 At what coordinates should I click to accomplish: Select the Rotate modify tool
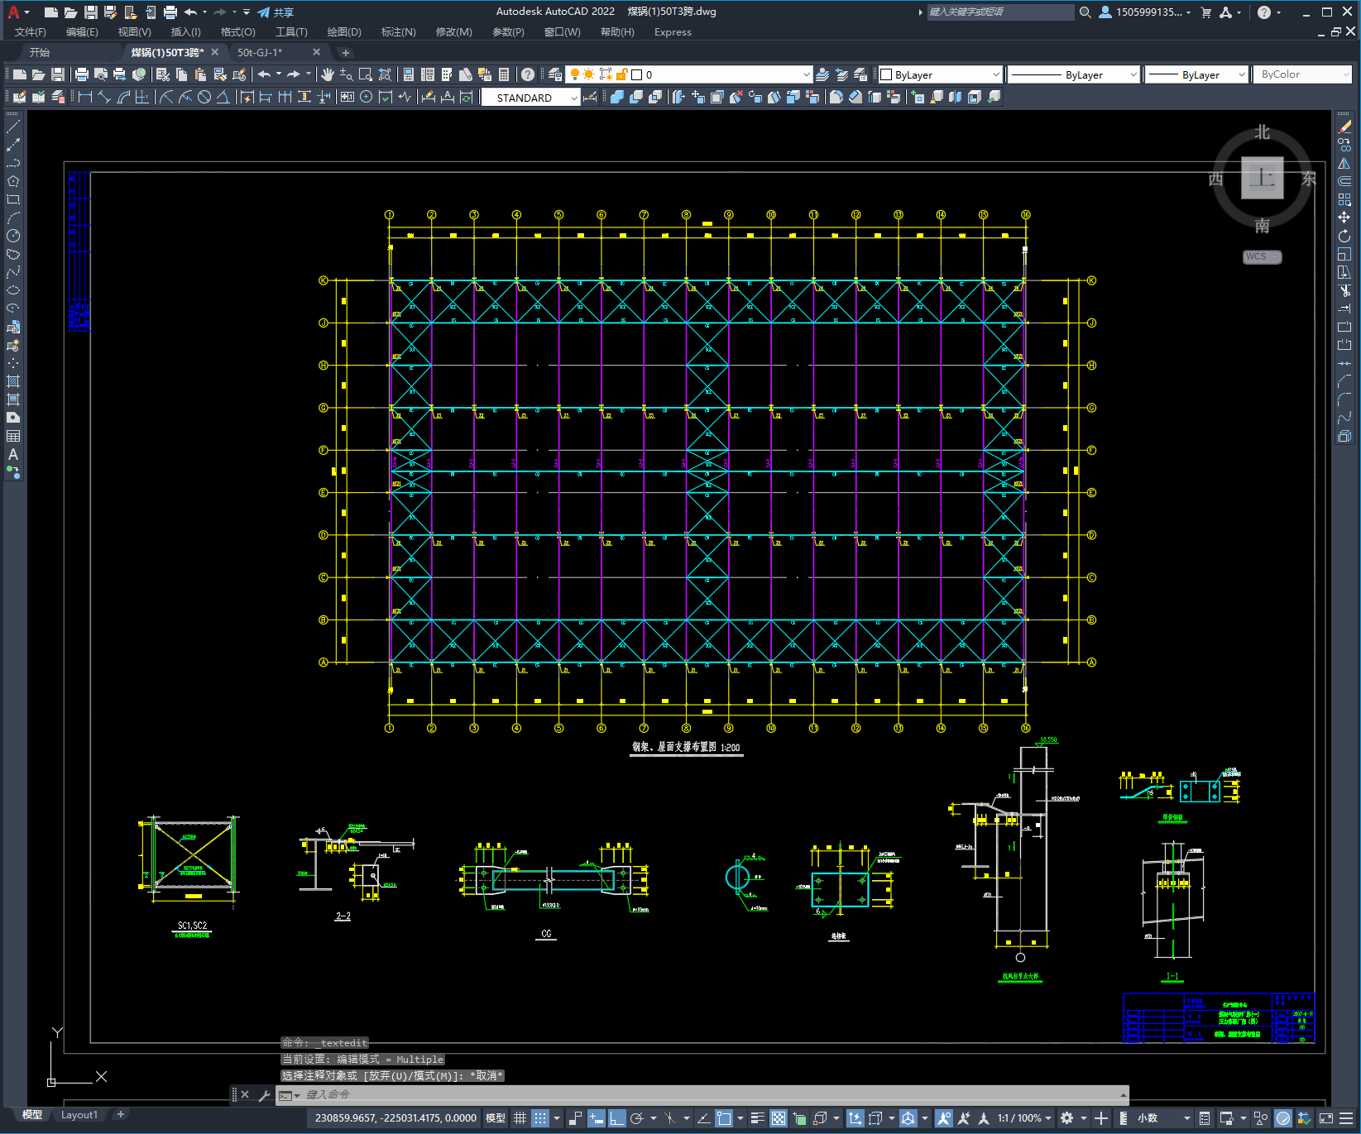(1344, 236)
